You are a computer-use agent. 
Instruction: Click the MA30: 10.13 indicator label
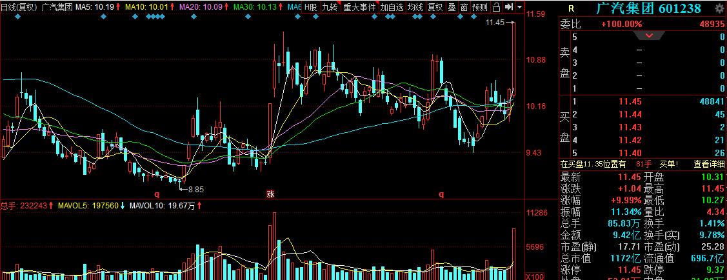pyautogui.click(x=255, y=7)
